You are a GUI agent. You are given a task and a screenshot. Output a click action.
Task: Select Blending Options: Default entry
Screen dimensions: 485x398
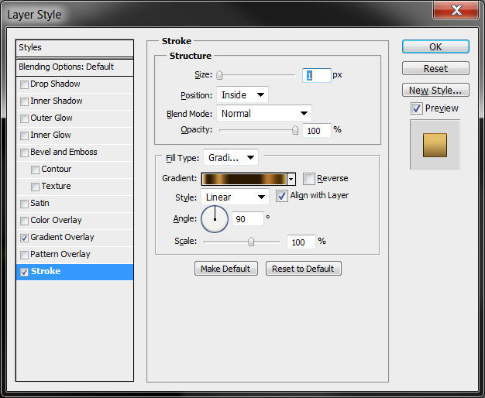tap(67, 67)
